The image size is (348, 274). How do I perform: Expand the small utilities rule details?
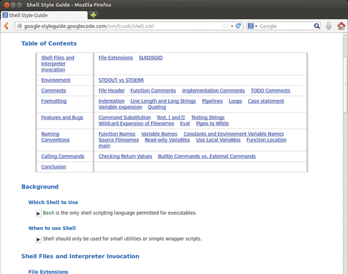38,239
